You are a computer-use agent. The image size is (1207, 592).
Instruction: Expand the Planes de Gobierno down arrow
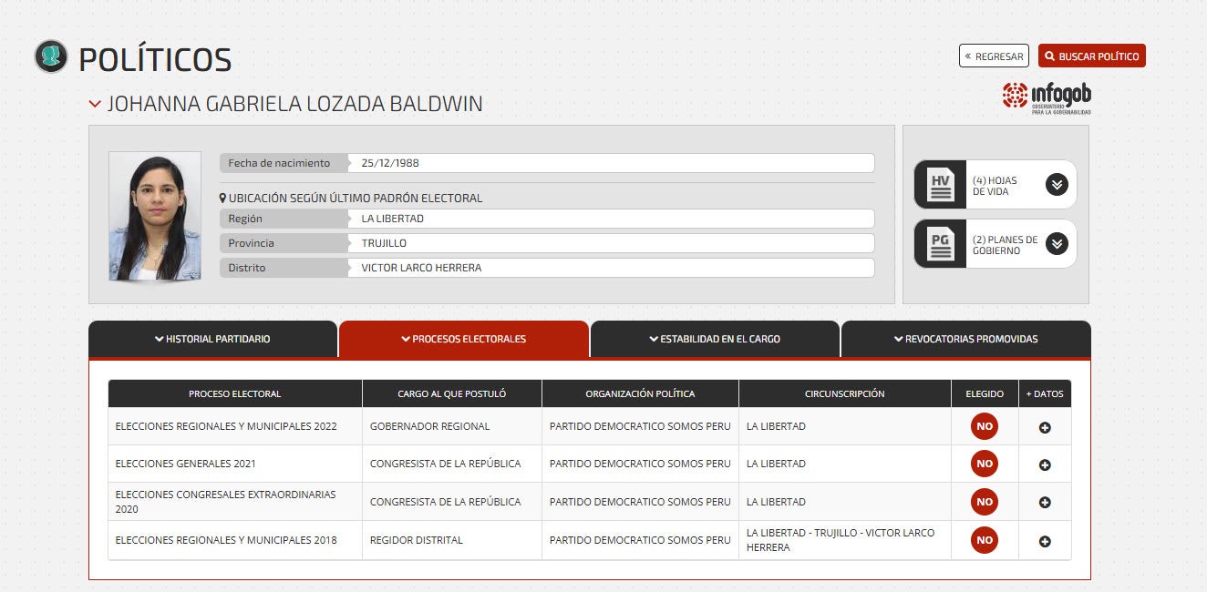1056,243
